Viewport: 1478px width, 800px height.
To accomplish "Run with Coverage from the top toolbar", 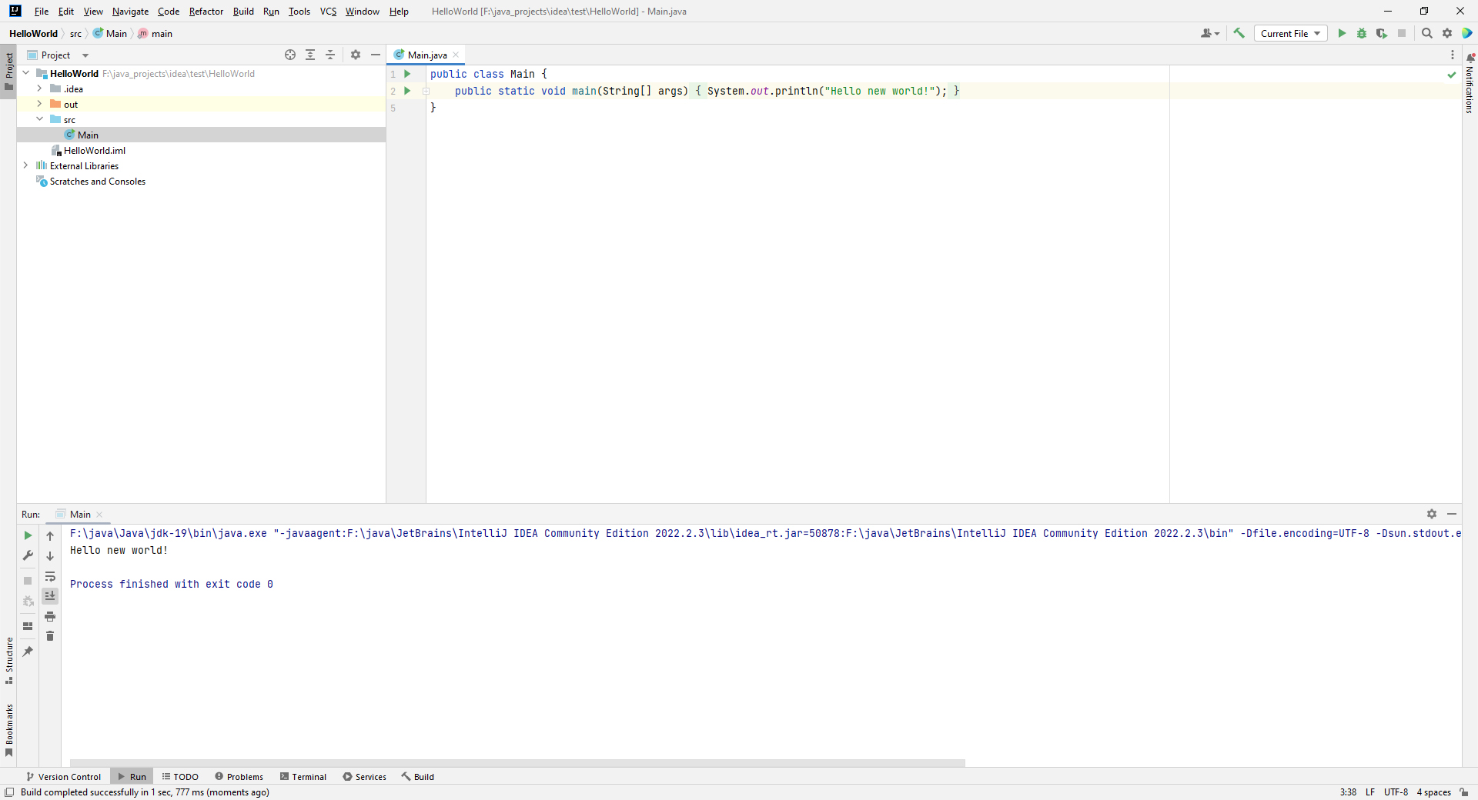I will [x=1382, y=33].
